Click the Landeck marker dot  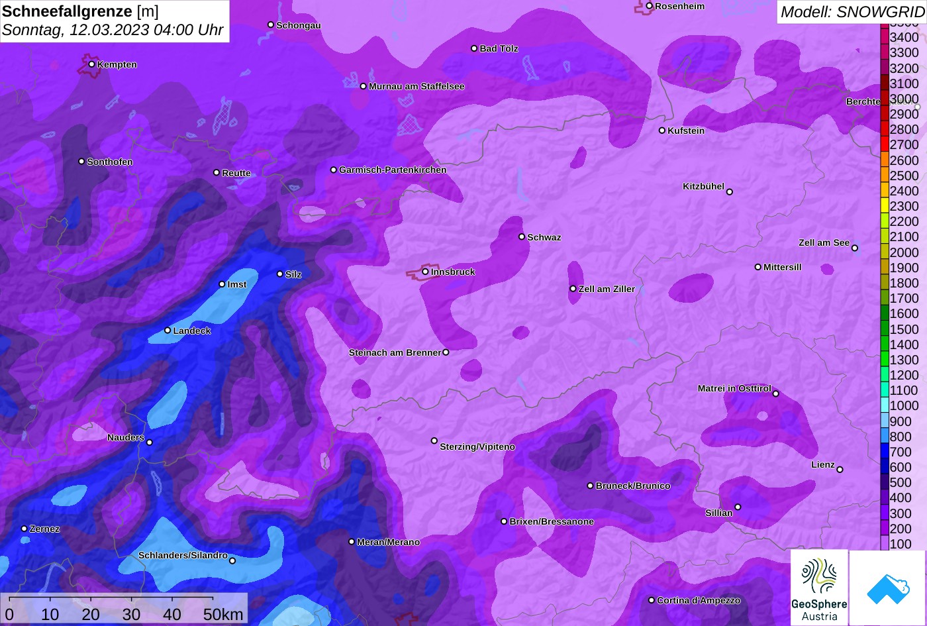[168, 331]
